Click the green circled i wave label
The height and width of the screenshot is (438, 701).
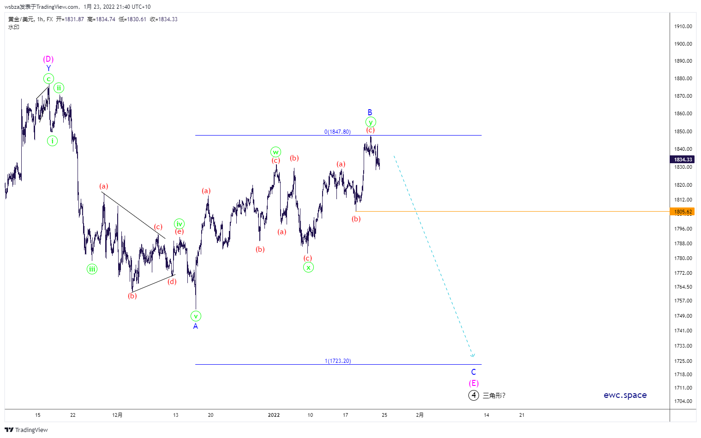coord(53,141)
